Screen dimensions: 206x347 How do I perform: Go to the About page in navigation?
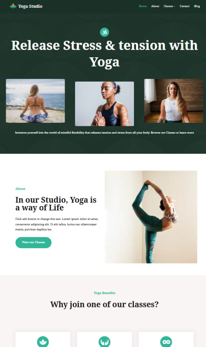coord(155,6)
